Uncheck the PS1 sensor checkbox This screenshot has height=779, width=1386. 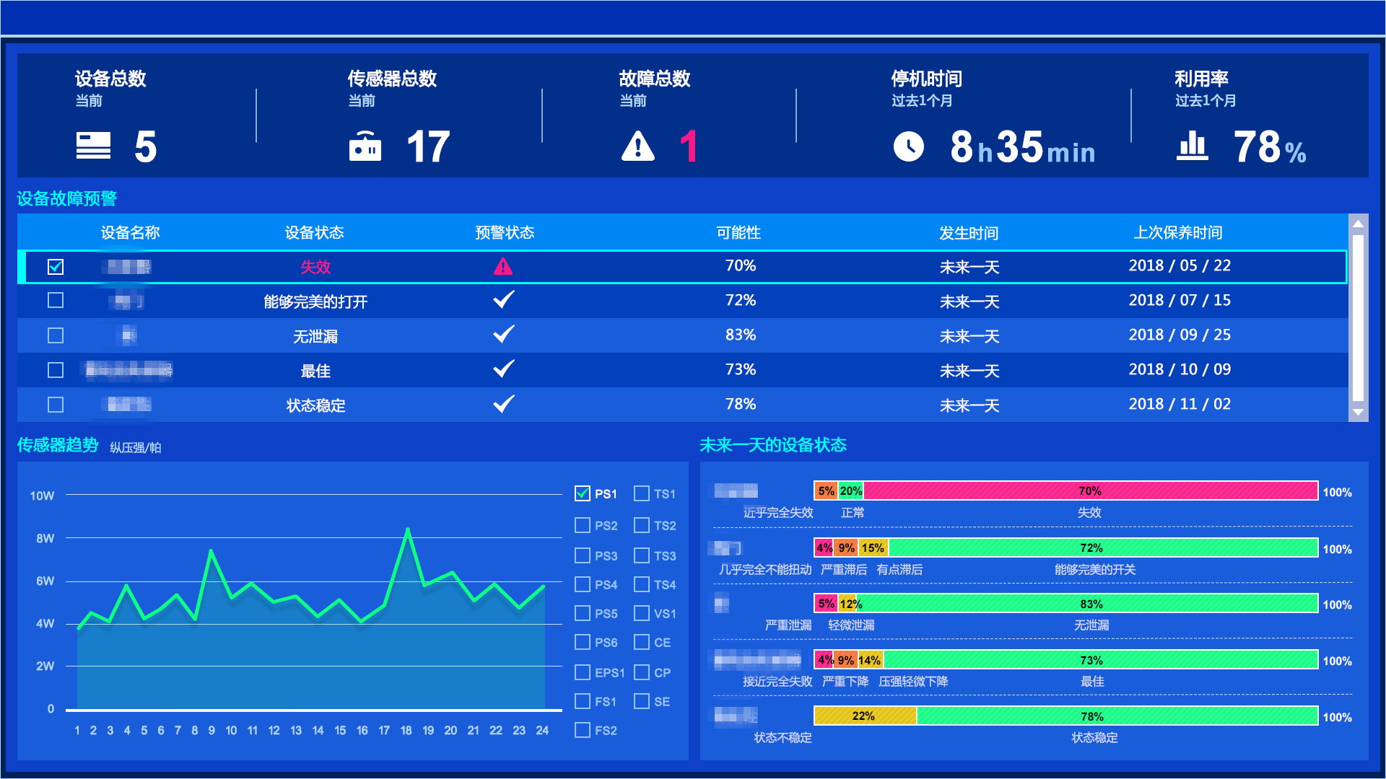point(582,493)
